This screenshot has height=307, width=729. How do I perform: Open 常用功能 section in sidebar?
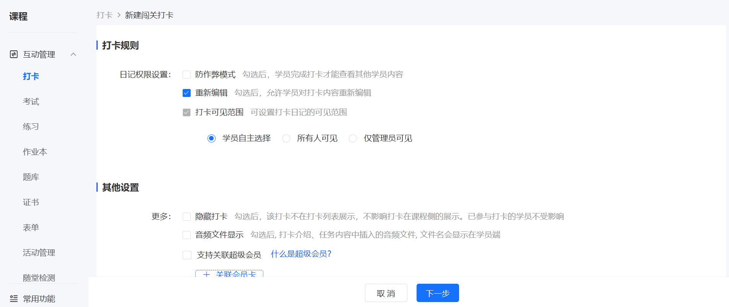coord(39,299)
